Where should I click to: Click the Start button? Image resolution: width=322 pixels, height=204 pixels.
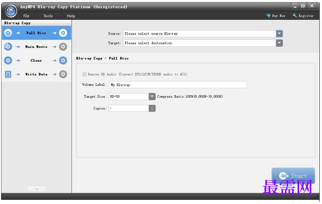pyautogui.click(x=293, y=176)
